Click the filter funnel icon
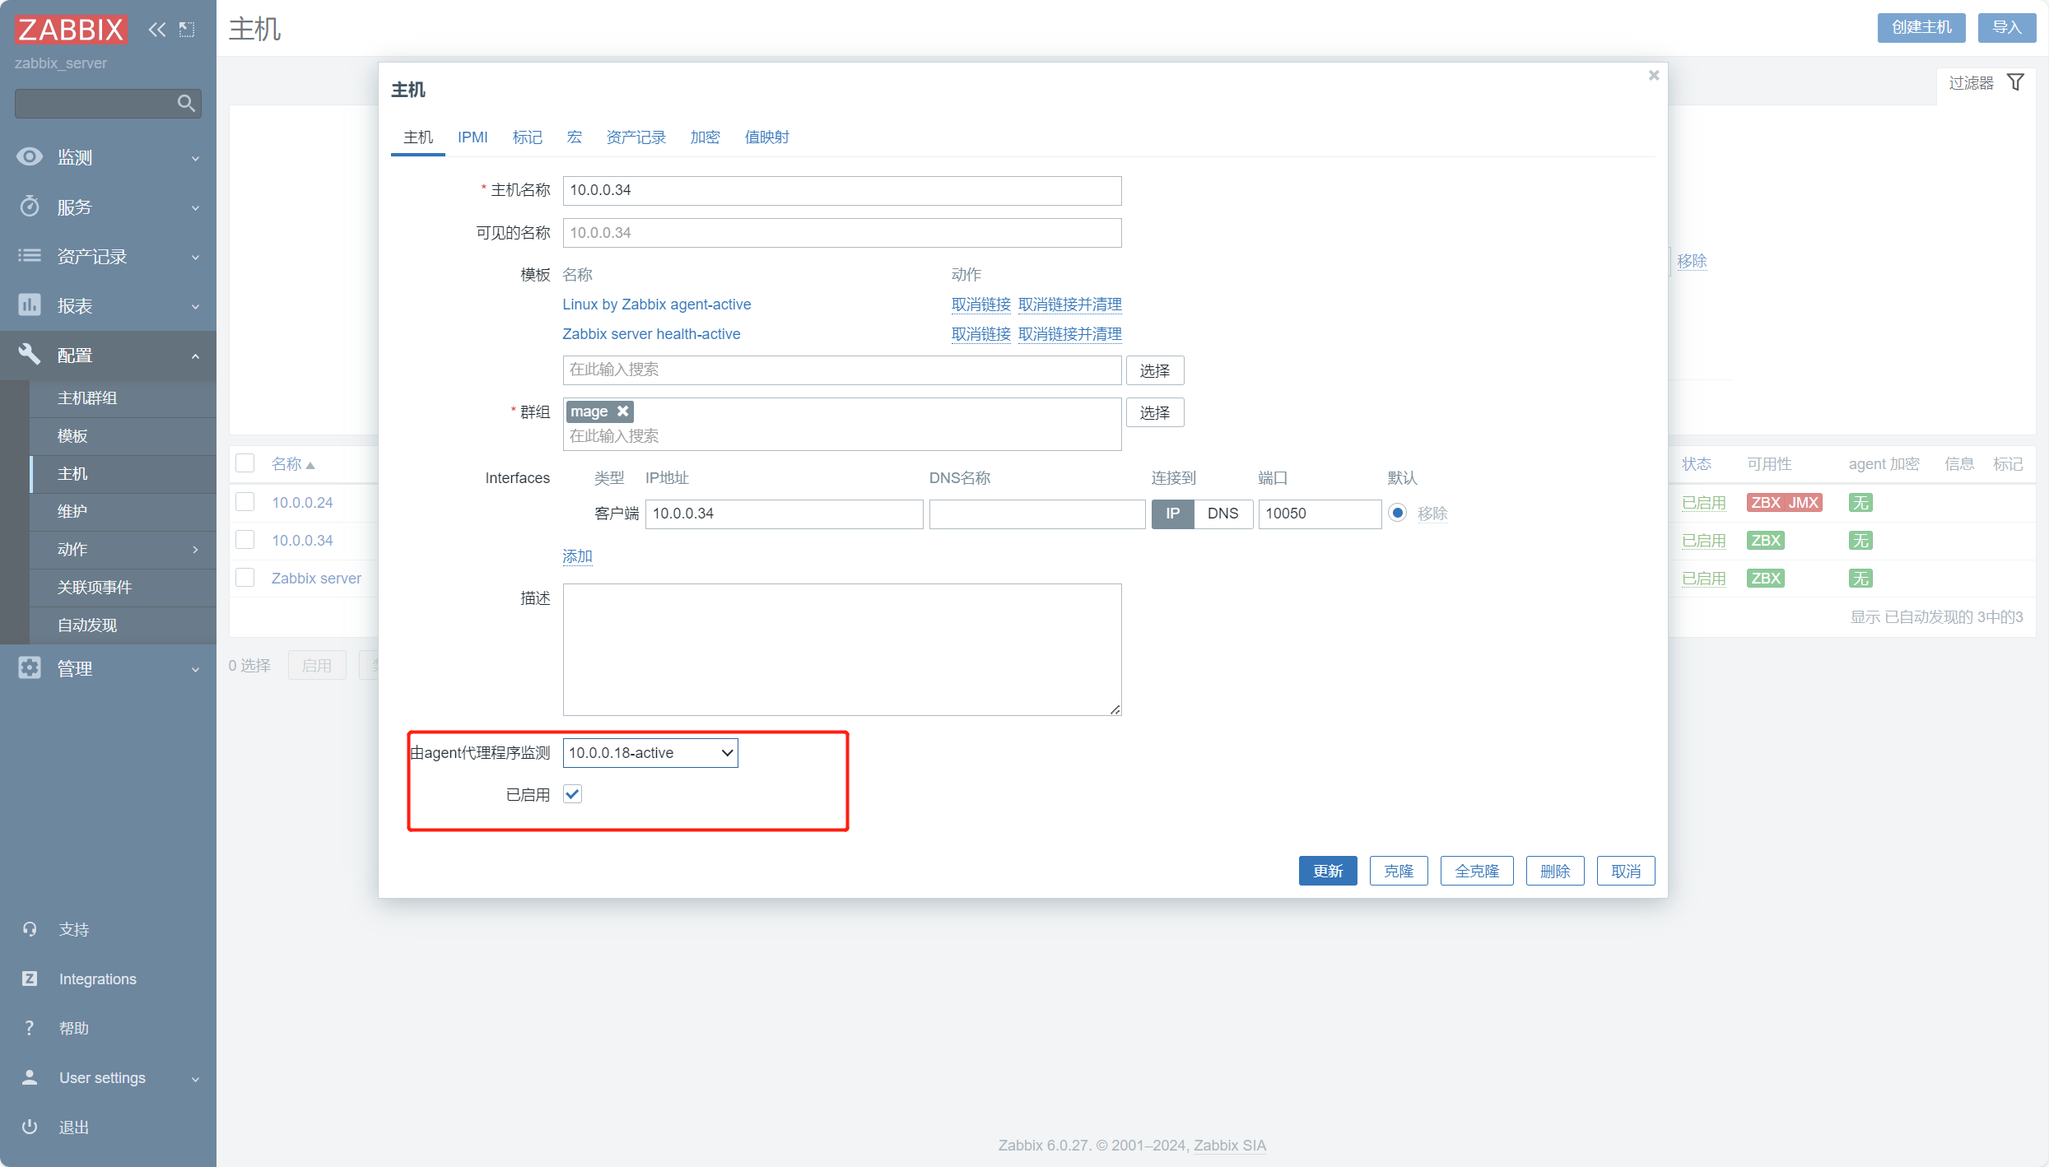Screen dimensions: 2049x1167 click(x=2015, y=82)
